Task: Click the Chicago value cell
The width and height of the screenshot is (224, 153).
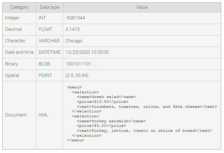Action: tap(74, 41)
